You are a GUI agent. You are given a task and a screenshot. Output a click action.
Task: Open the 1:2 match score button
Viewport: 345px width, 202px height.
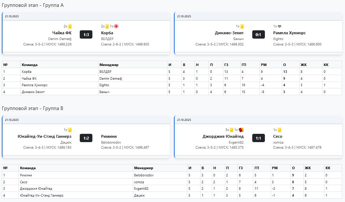(86, 138)
